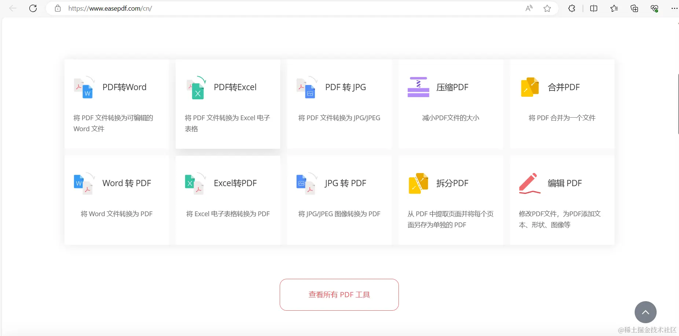Refresh the browser page
Viewport: 679px width, 336px height.
(x=33, y=8)
